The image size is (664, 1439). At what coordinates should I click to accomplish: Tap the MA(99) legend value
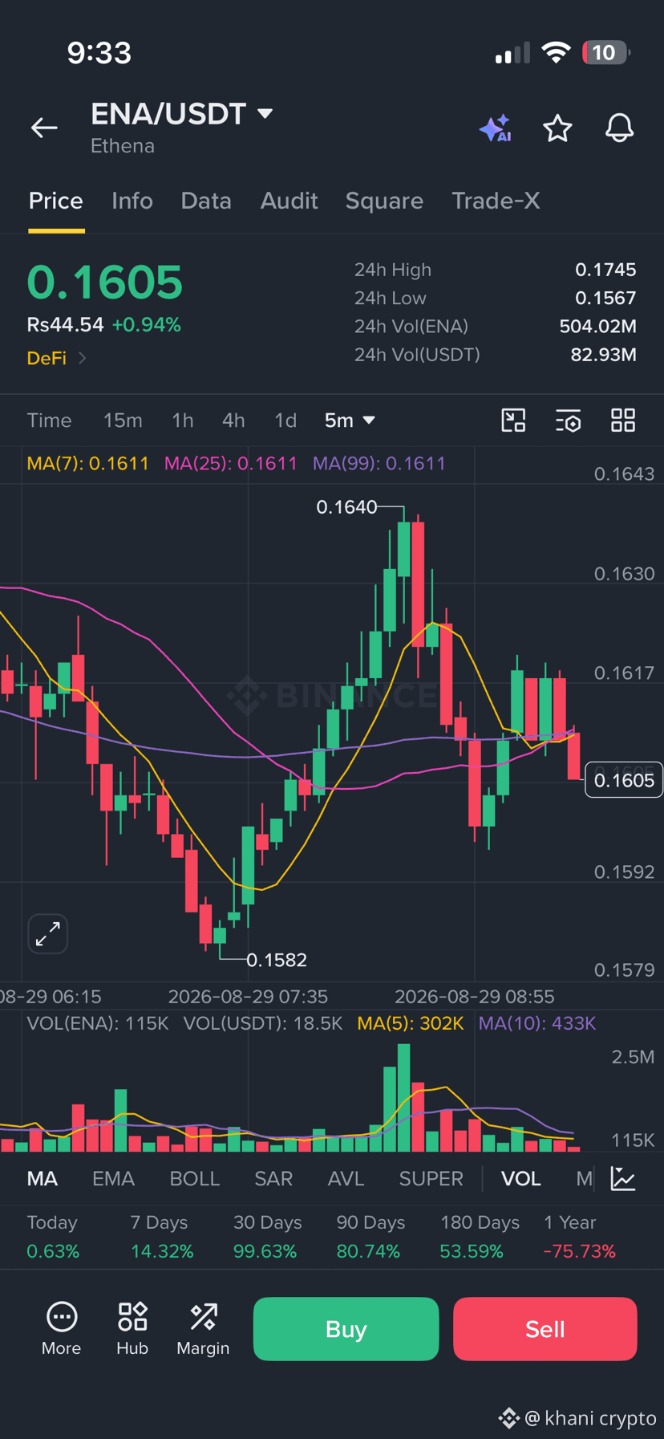tap(379, 463)
